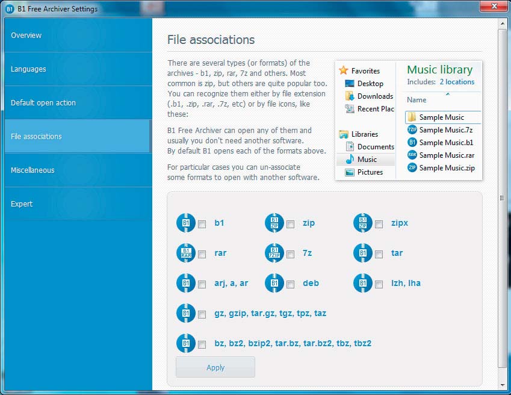Viewport: 511px width, 395px height.
Task: Click the Music note icon
Action: pos(350,159)
